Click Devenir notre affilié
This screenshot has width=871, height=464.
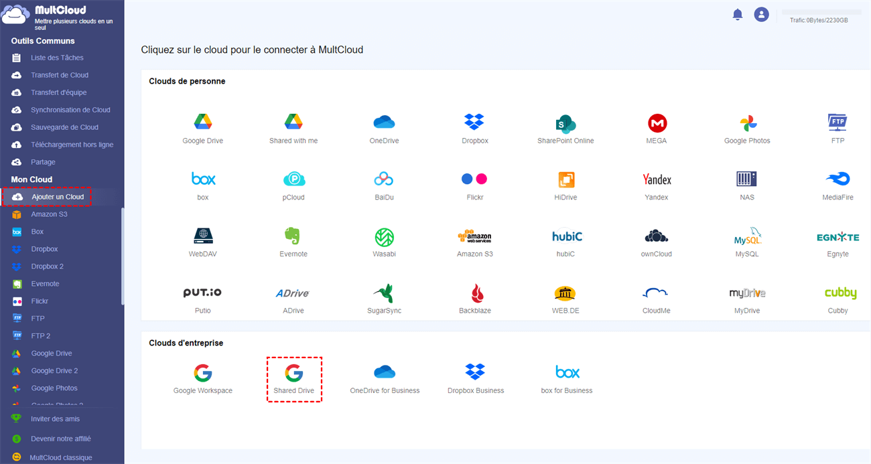point(62,439)
